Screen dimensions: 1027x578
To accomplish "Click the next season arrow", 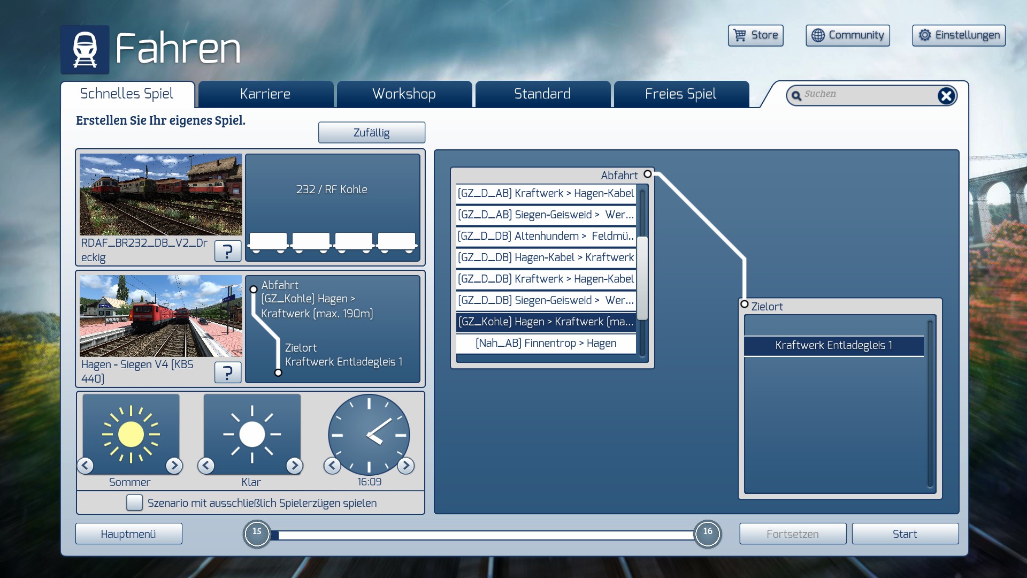I will coord(174,466).
